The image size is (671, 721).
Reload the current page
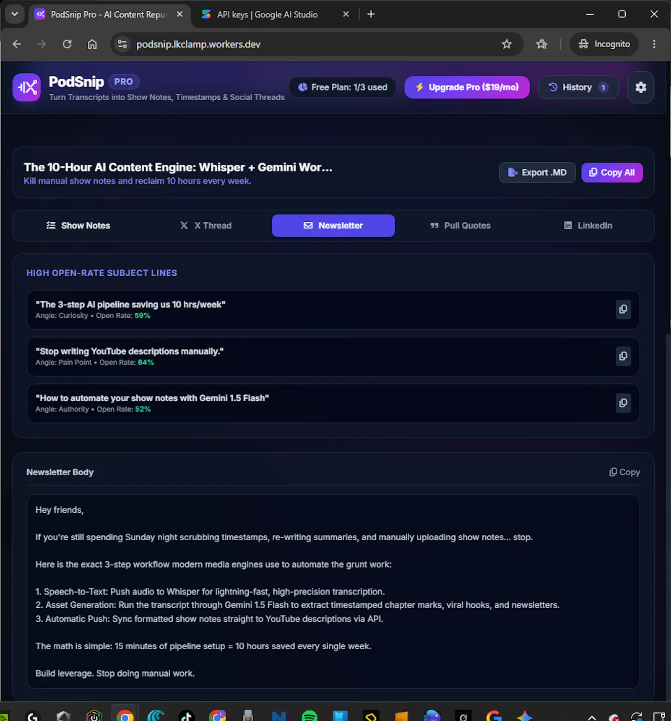pos(67,44)
